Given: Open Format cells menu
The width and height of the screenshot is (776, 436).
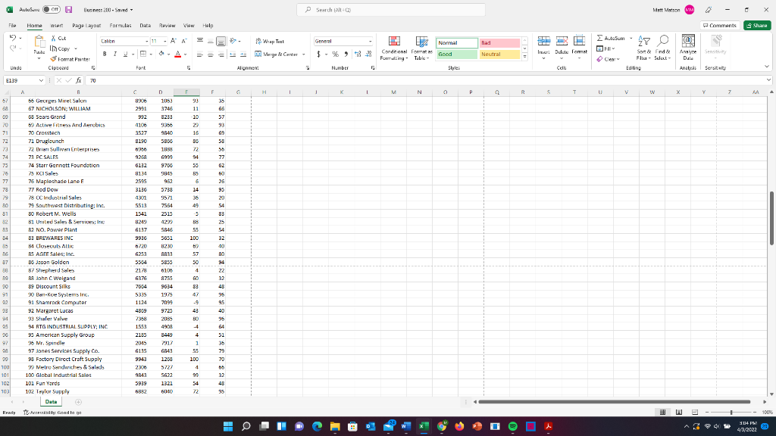Looking at the screenshot, I should pos(579,48).
